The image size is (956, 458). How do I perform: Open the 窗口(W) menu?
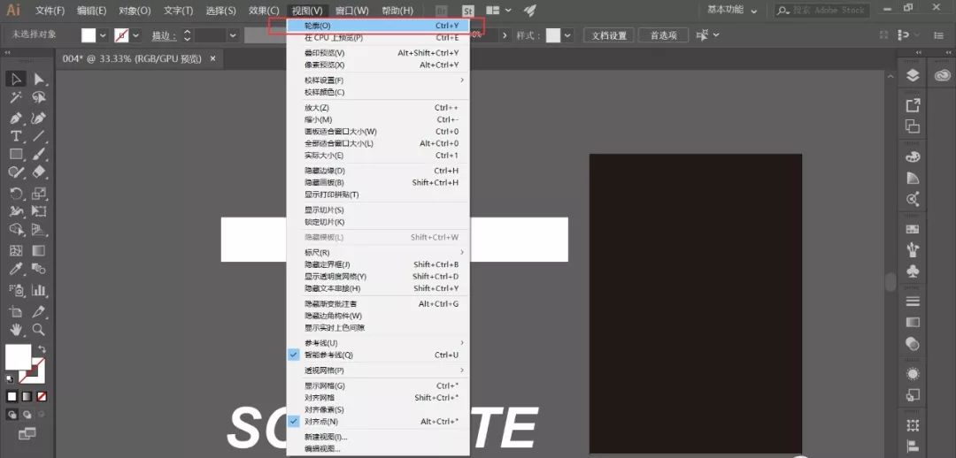pos(351,11)
